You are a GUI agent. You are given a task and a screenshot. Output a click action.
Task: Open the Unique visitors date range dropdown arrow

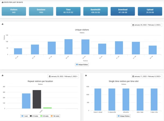pos(161,25)
